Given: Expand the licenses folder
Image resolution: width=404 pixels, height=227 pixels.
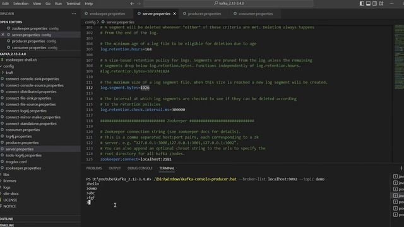Looking at the screenshot, I should [9, 181].
